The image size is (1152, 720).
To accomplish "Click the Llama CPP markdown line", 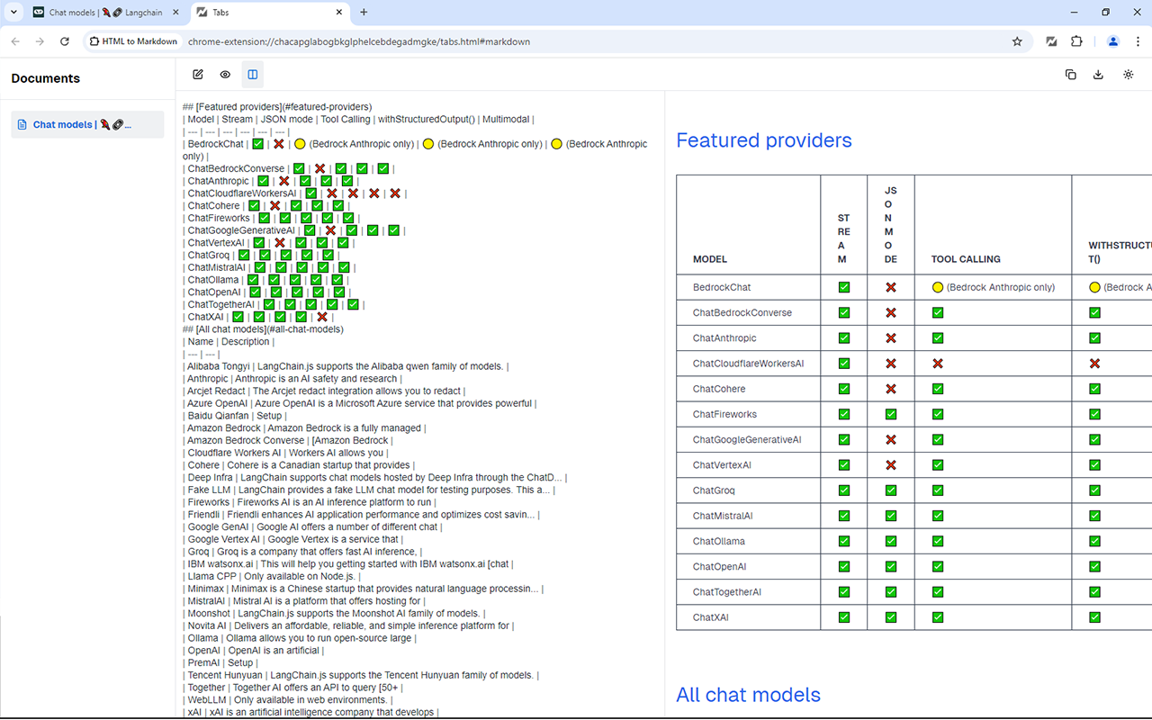I will coord(273,576).
